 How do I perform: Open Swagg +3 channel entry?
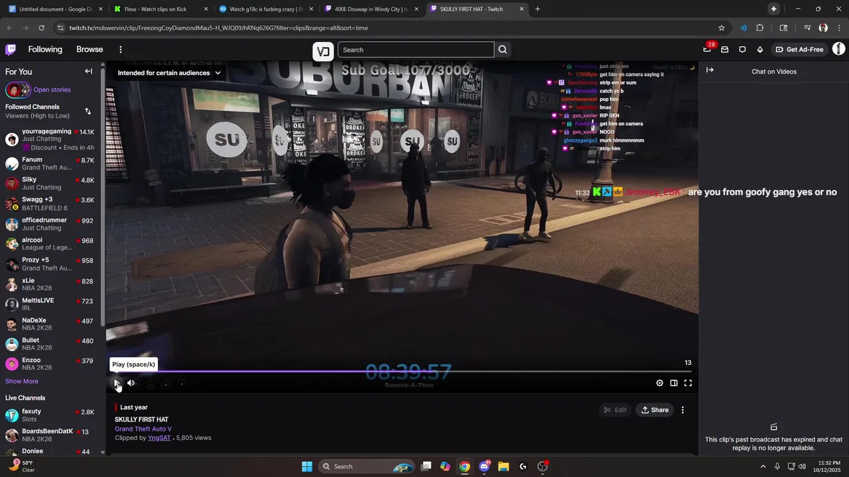[50, 203]
